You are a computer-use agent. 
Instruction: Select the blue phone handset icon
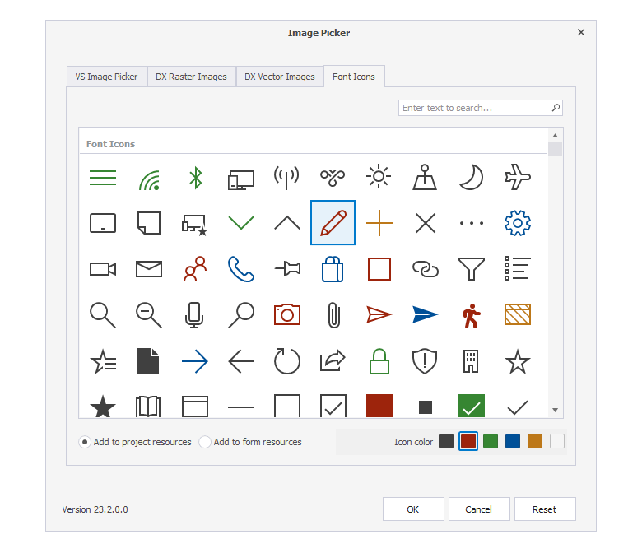point(240,269)
